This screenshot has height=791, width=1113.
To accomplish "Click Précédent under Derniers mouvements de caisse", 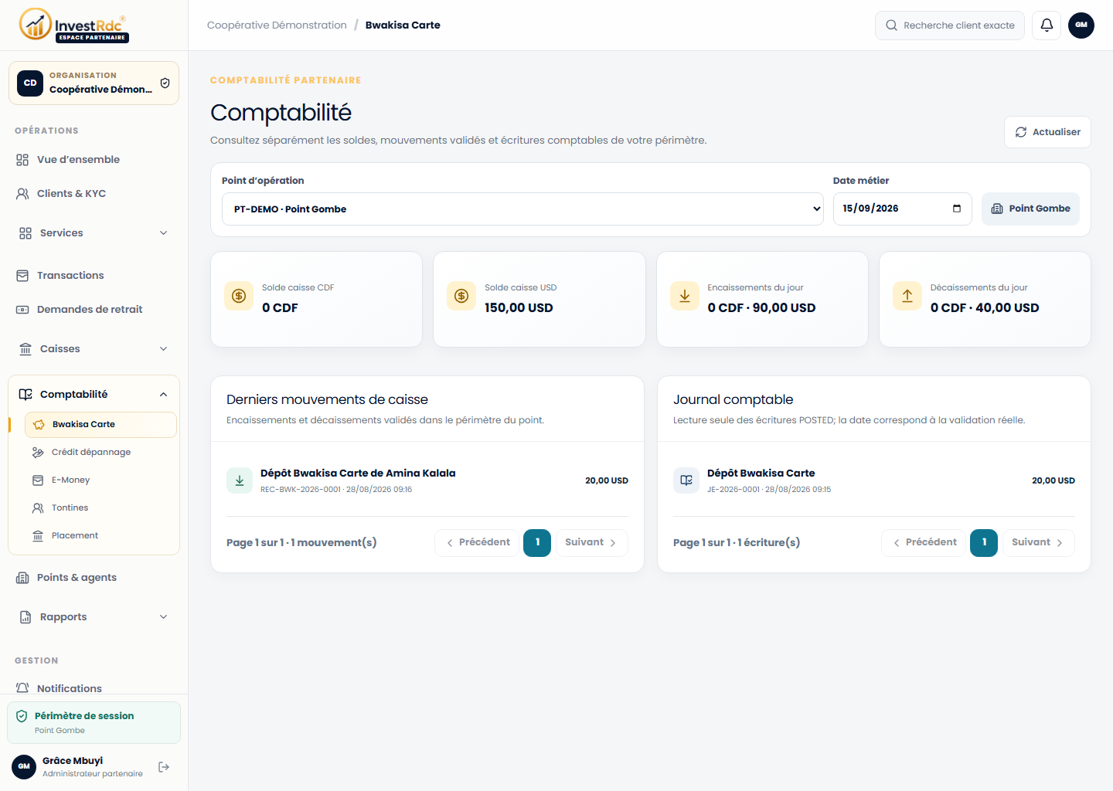I will click(477, 543).
